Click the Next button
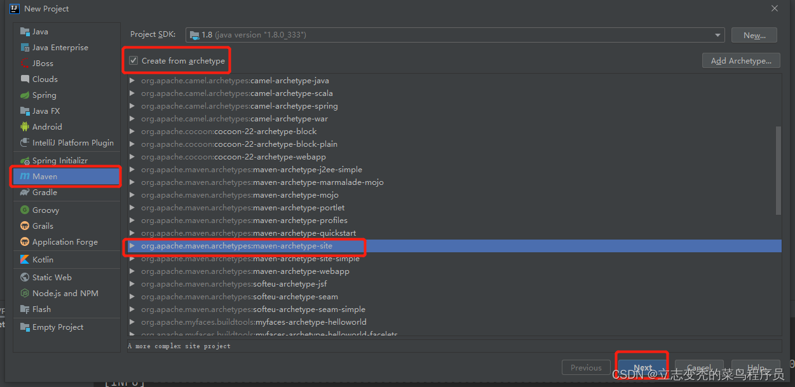795x387 pixels. tap(642, 368)
